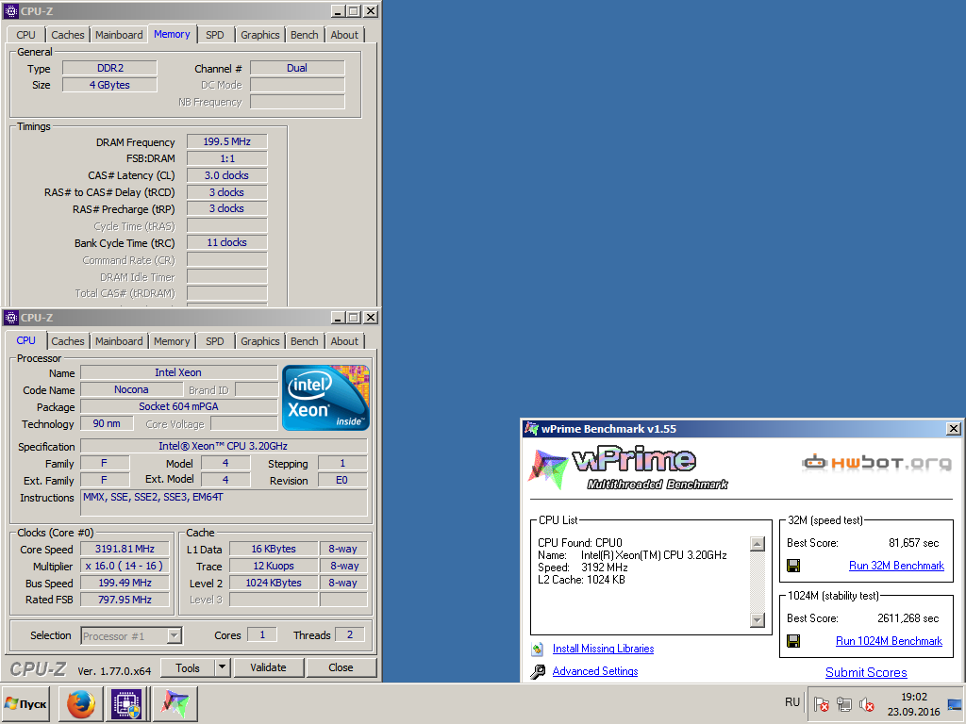
Task: Click the Instructions MMX, SSE field
Action: tap(224, 502)
